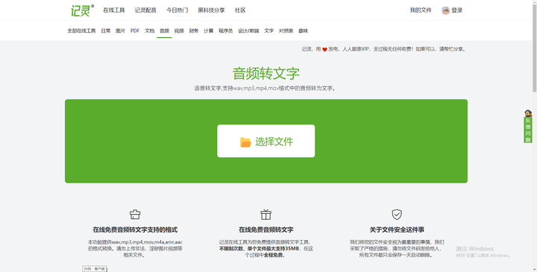The image size is (537, 272).
Task: Select the 对照表 category tab
Action: (286, 31)
